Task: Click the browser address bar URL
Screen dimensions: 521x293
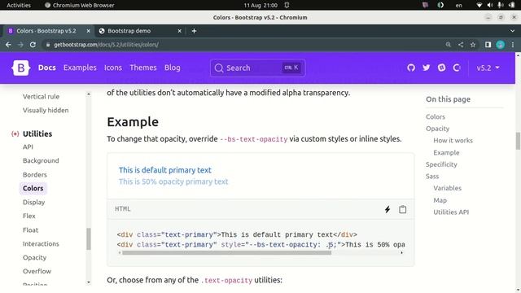Action: pyautogui.click(x=106, y=45)
